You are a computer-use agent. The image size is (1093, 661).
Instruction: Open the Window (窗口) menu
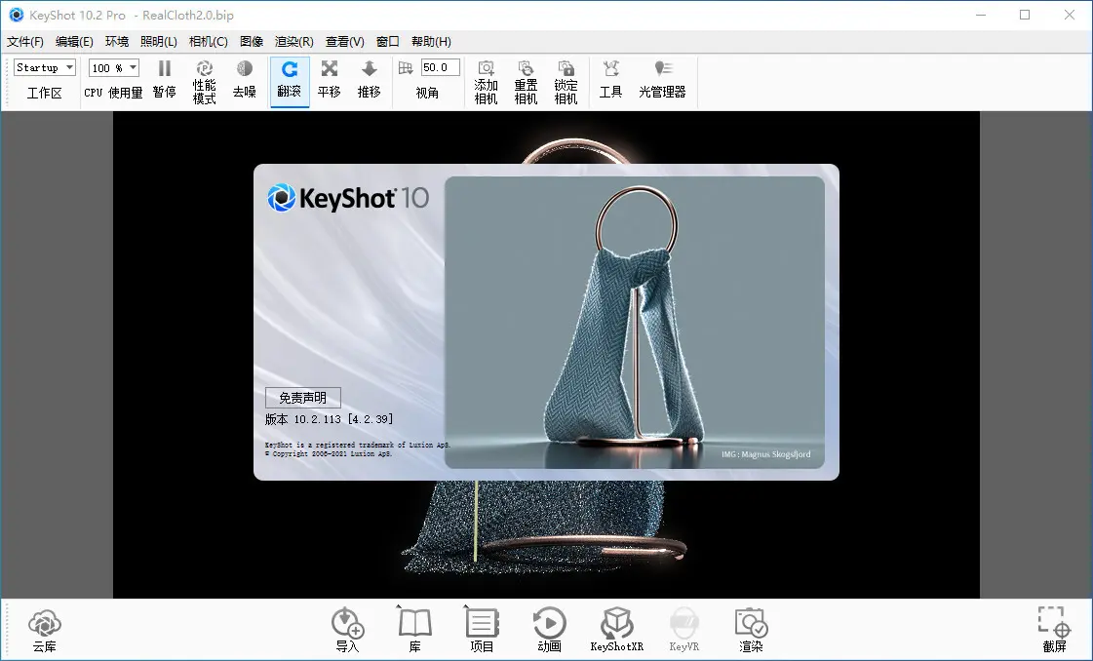pyautogui.click(x=387, y=42)
